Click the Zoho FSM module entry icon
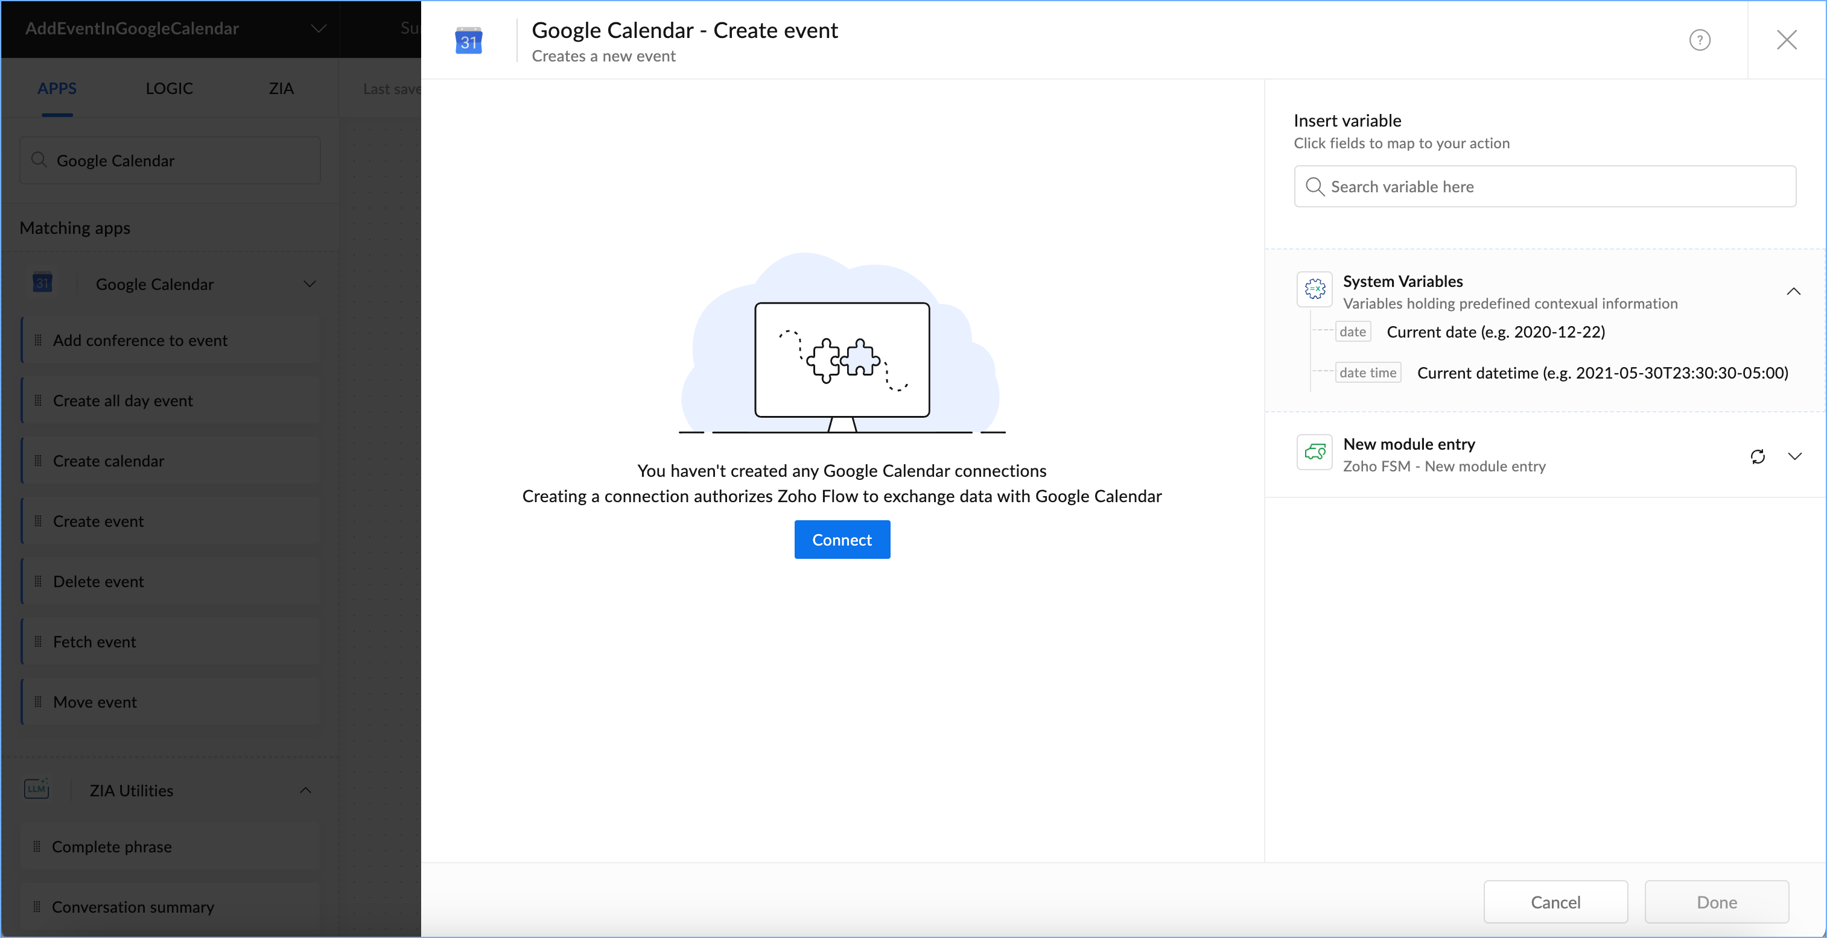Screen dimensions: 1827x938 pos(1314,452)
